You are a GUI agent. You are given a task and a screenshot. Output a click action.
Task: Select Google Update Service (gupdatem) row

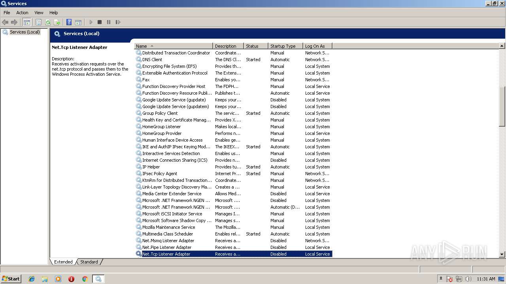coord(233,106)
